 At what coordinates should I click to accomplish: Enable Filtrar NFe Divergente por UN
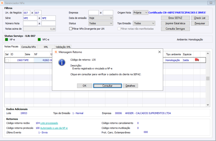click(x=71, y=29)
